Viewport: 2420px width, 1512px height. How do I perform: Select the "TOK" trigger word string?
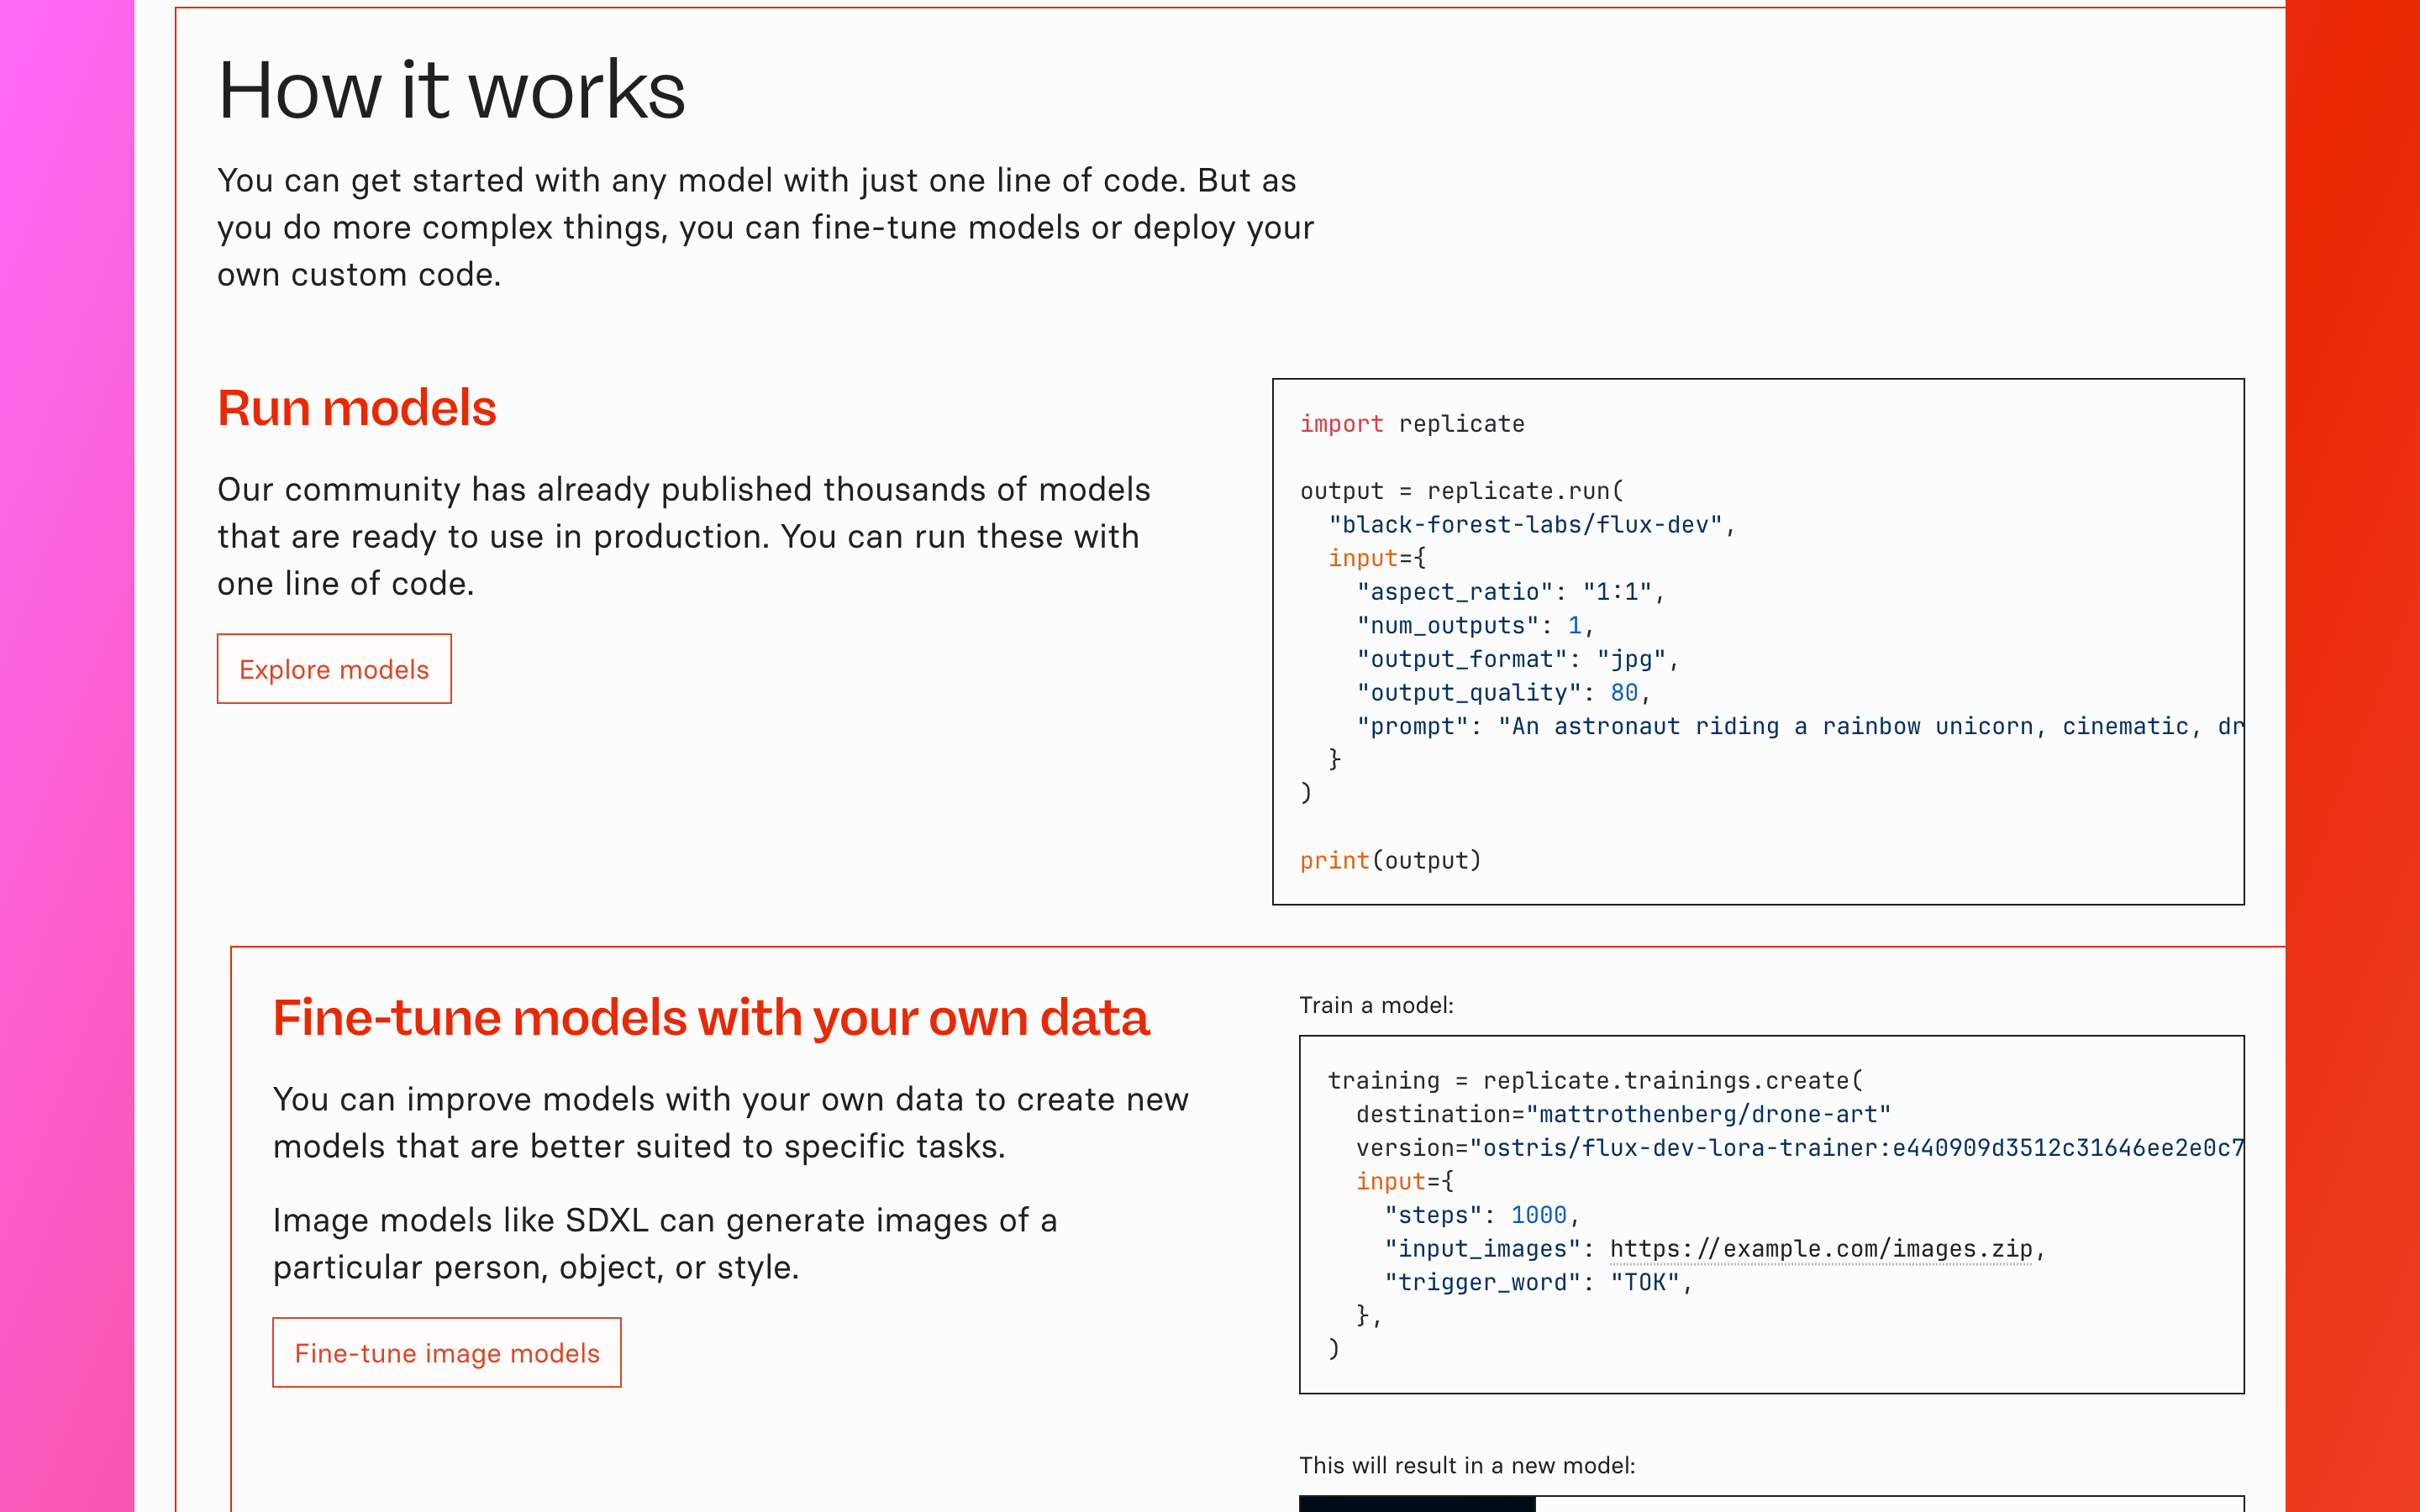click(x=1645, y=1282)
